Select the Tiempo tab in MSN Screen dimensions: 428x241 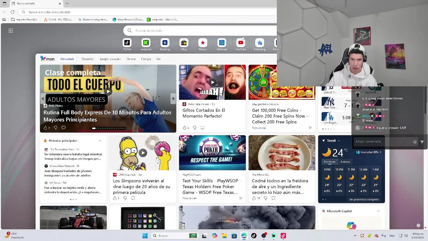[146, 59]
